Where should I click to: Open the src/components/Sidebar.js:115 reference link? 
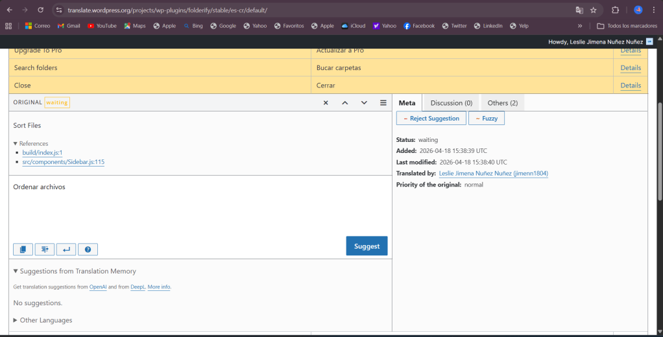tap(63, 162)
